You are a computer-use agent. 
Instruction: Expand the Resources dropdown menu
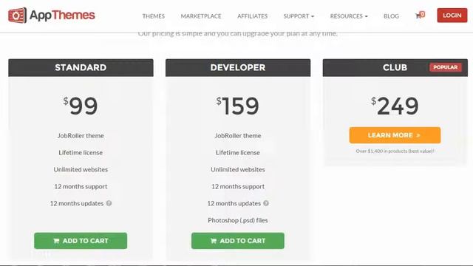point(349,16)
